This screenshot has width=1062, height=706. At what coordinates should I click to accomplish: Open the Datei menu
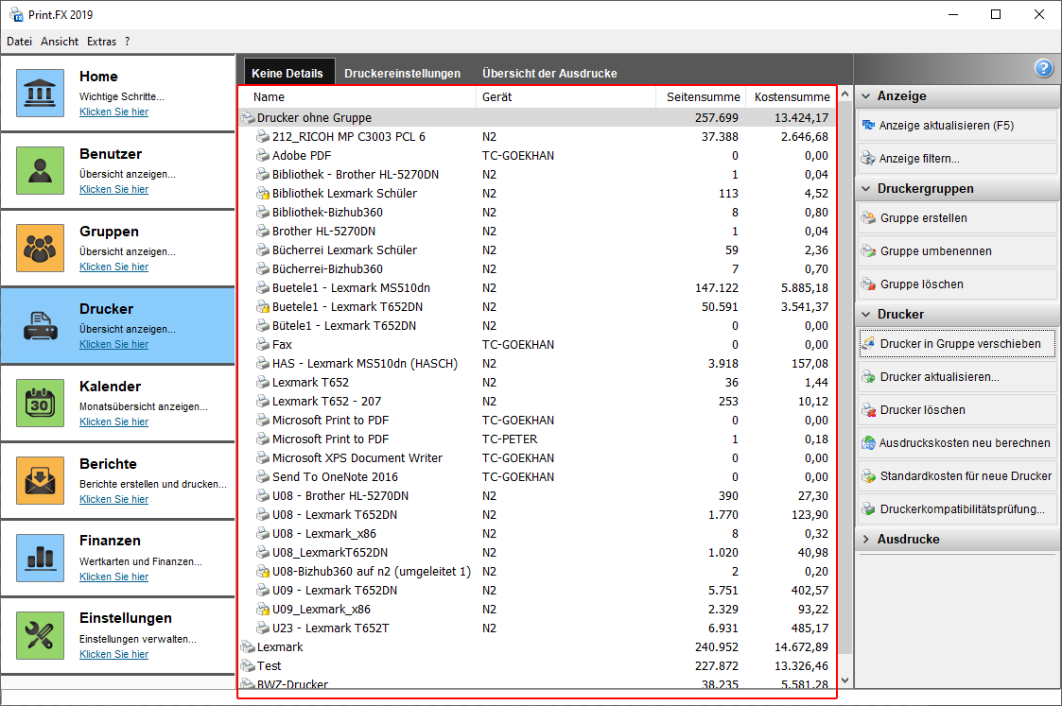click(x=20, y=42)
